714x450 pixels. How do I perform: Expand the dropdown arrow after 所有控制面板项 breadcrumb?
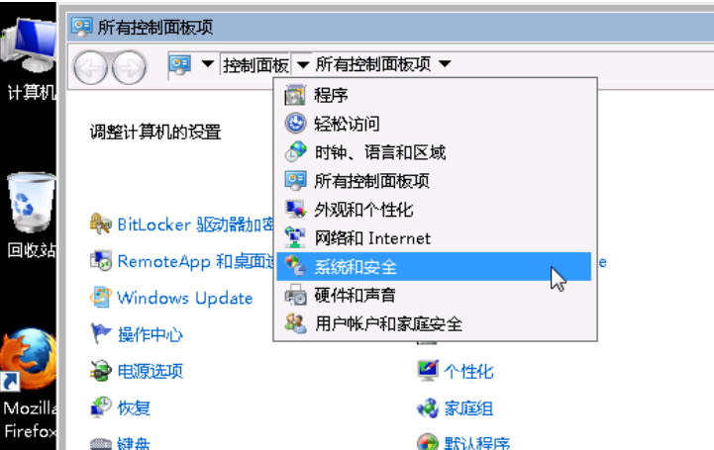pyautogui.click(x=446, y=64)
